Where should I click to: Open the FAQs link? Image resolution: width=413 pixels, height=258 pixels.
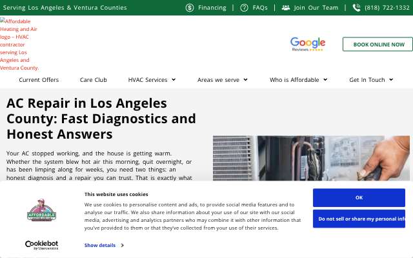pos(260,8)
